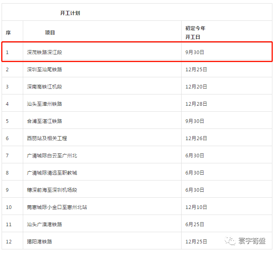
Task: Click the 序 sequence column header
Action: [x=8, y=33]
